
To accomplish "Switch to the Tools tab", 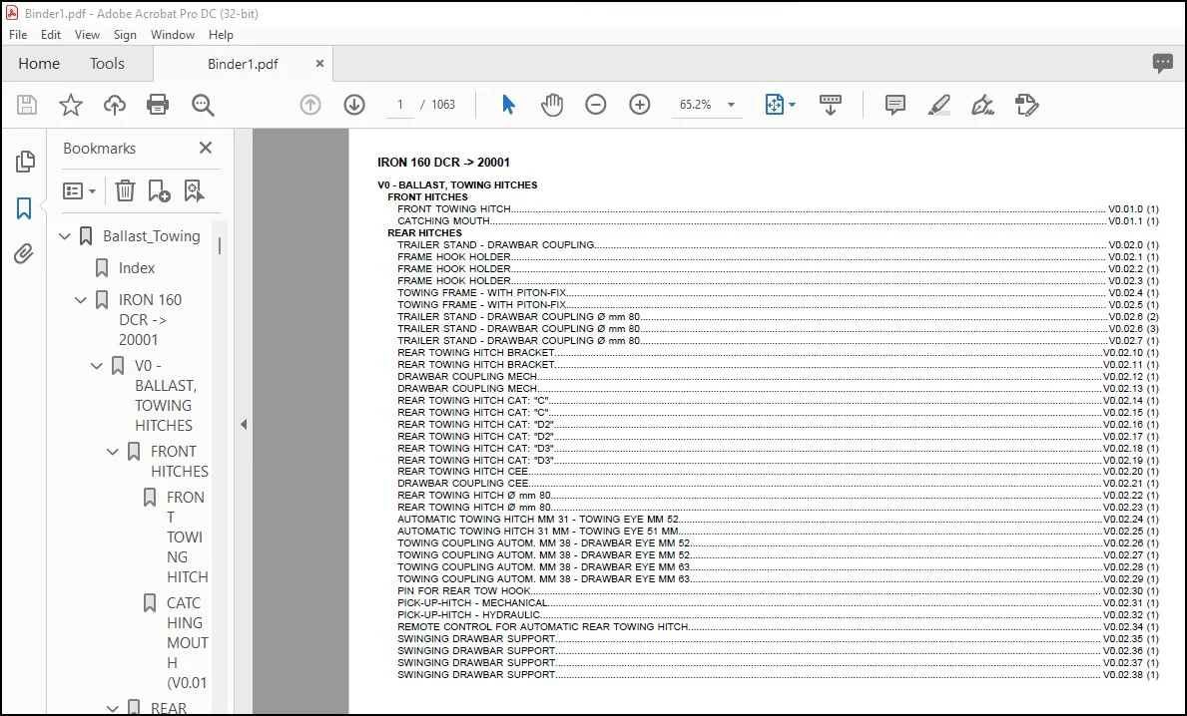I will click(x=107, y=64).
